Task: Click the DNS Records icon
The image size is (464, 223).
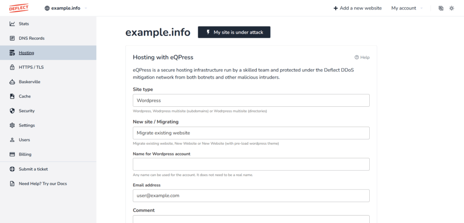Action: 12,38
